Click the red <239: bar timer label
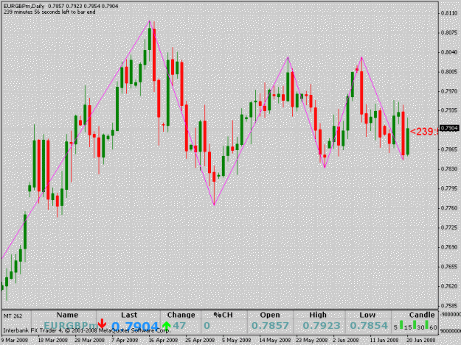Viewport: 461px width, 345px height. [x=423, y=132]
